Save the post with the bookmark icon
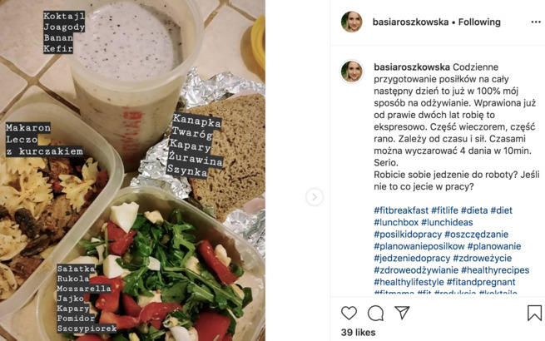The image size is (545, 341). [534, 313]
